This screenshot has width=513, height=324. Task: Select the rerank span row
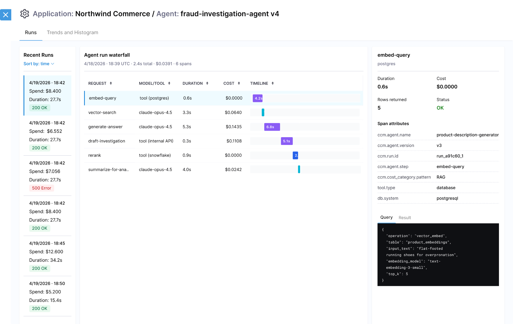pos(223,155)
